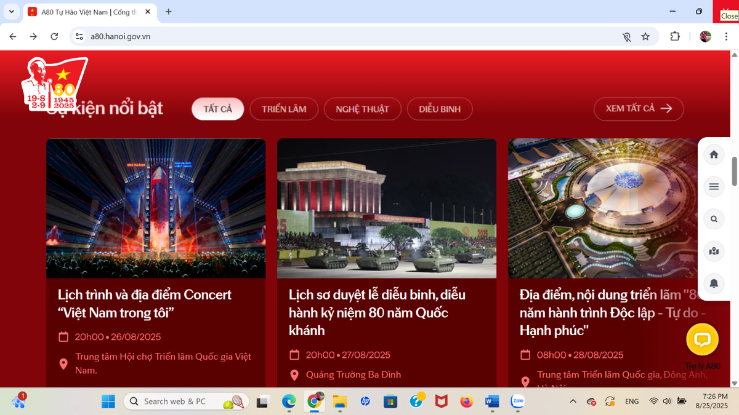Select the TẤT CẢ filter tab

point(217,109)
